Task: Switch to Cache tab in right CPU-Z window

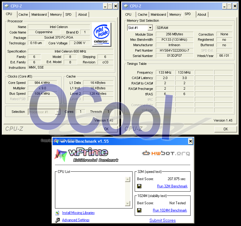Action: 143,14
